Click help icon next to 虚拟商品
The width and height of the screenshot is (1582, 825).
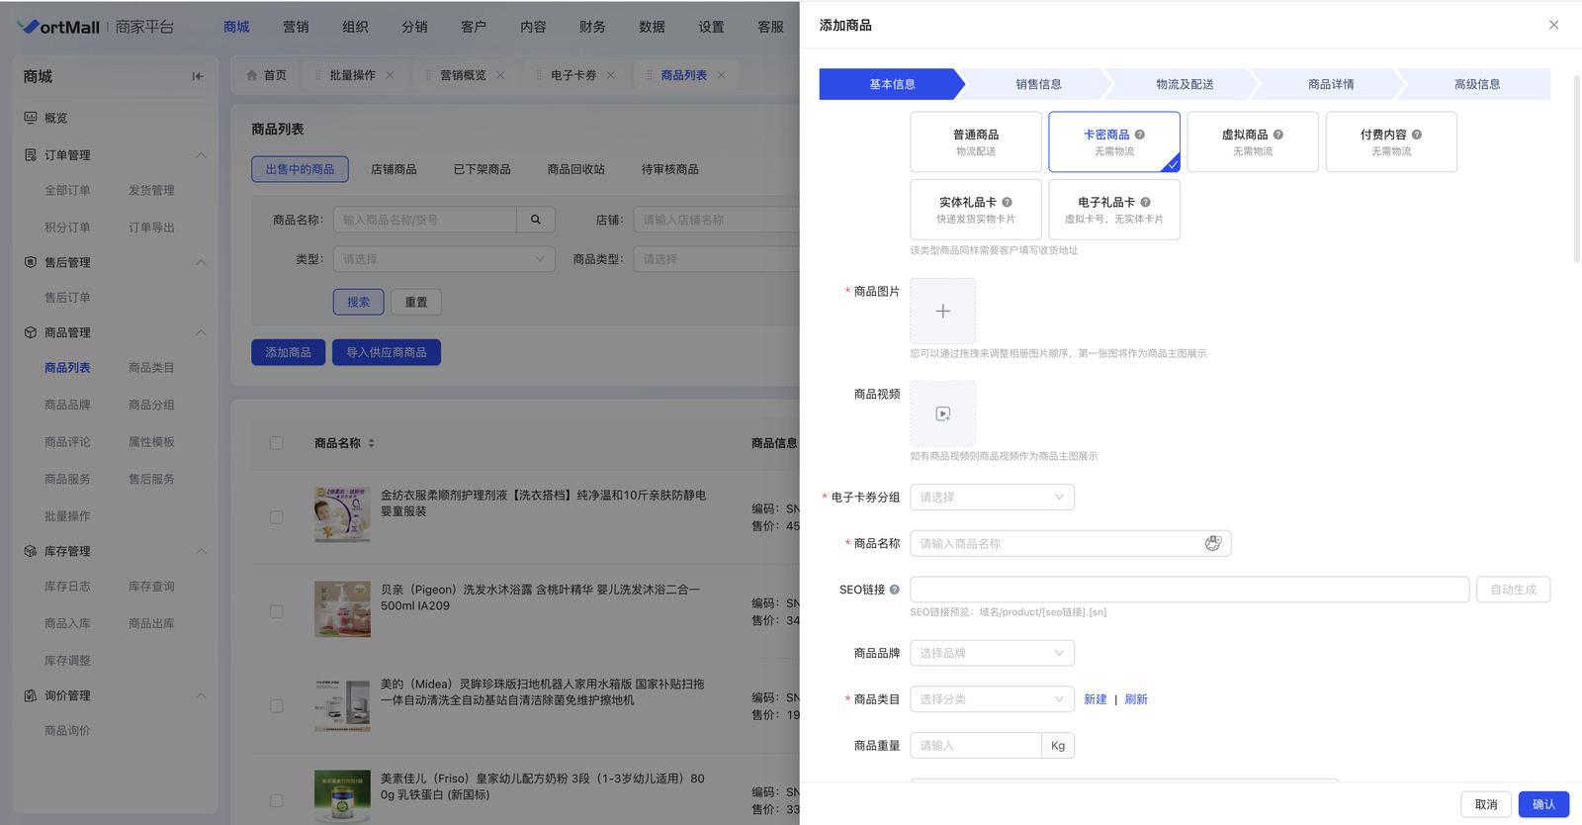[x=1278, y=135]
